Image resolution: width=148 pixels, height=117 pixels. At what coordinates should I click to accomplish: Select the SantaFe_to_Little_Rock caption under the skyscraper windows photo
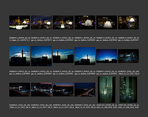coord(128,106)
